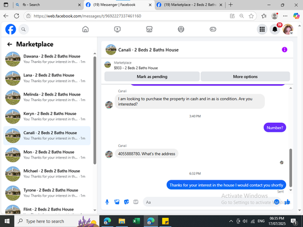Click the address bar URL
This screenshot has width=303, height=227.
tap(87, 16)
